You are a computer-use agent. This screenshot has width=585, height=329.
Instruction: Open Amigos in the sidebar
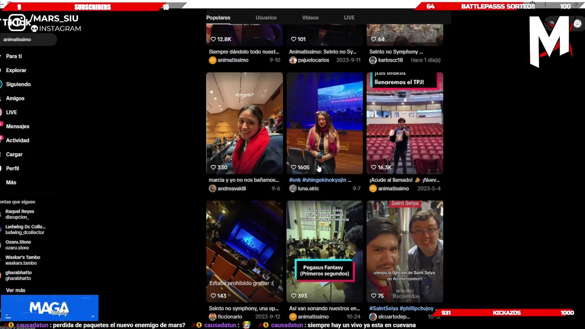(x=15, y=98)
